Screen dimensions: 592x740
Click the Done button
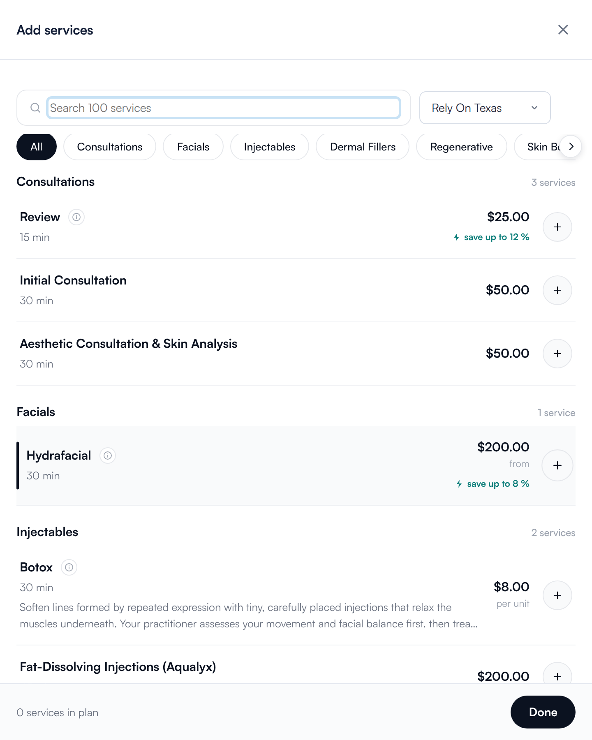point(543,712)
